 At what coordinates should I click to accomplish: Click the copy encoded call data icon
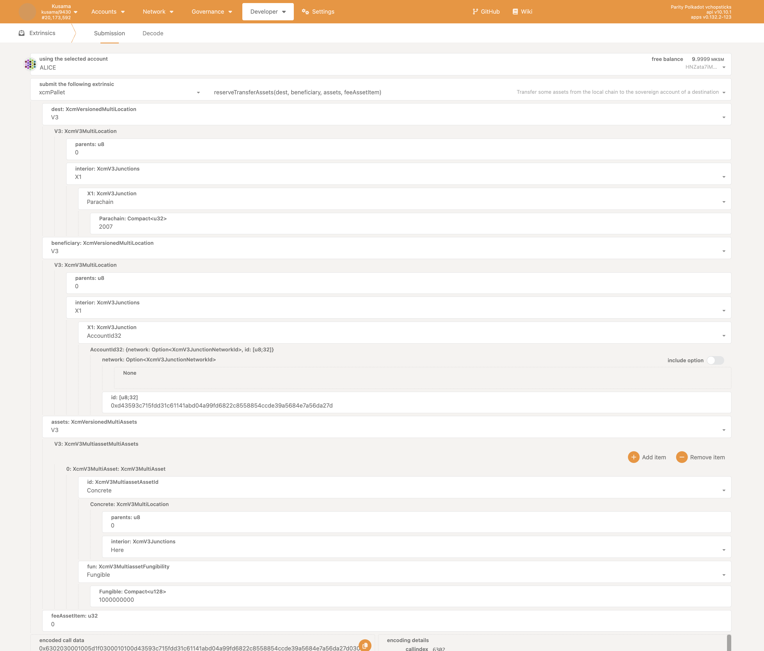[365, 645]
